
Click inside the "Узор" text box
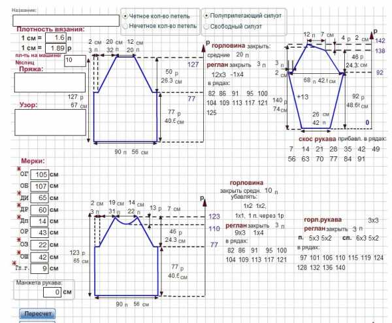tap(50, 121)
